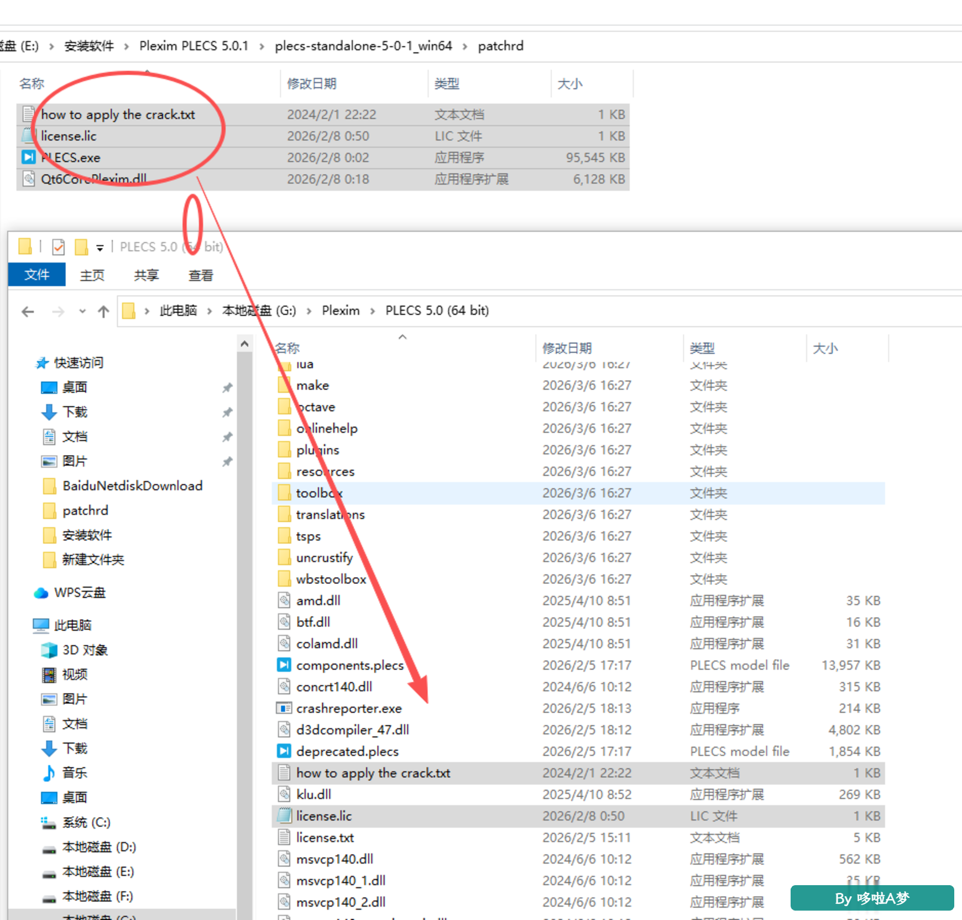Image resolution: width=962 pixels, height=920 pixels.
Task: Switch to the 共享 ribbon tab
Action: pyautogui.click(x=147, y=275)
